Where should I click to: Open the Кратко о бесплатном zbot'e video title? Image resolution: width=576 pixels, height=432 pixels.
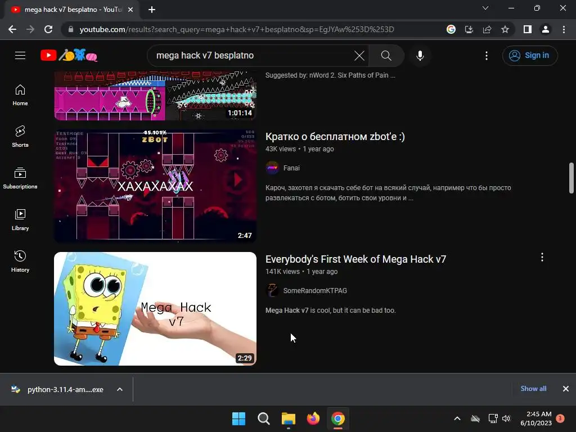(335, 137)
